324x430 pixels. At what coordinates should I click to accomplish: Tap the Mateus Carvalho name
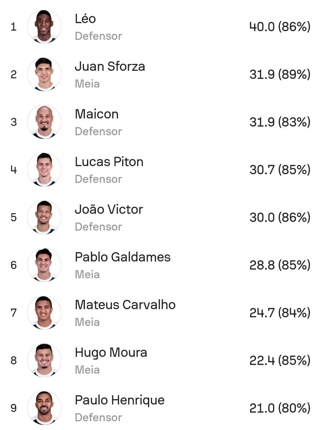pyautogui.click(x=125, y=305)
